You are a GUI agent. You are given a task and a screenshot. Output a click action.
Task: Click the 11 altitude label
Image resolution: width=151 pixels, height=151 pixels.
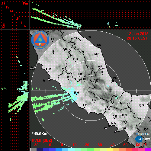(15, 15)
